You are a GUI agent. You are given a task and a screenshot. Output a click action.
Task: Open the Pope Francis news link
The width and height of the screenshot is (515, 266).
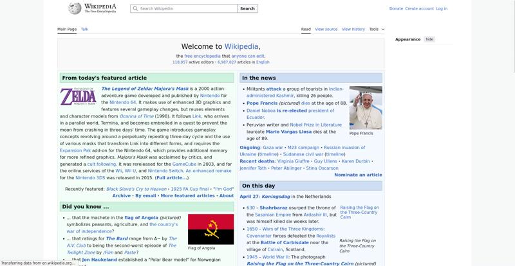point(262,103)
